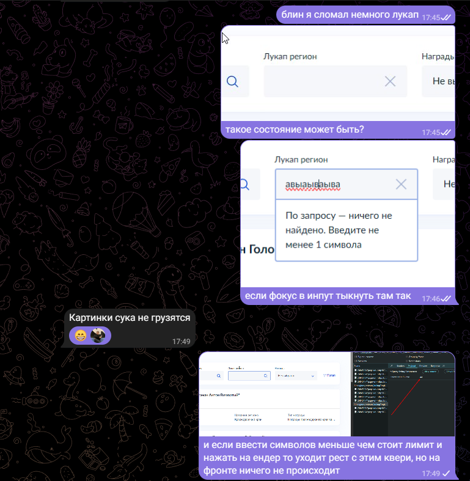Click the single check mark on last 17:49 message

pyautogui.click(x=447, y=473)
